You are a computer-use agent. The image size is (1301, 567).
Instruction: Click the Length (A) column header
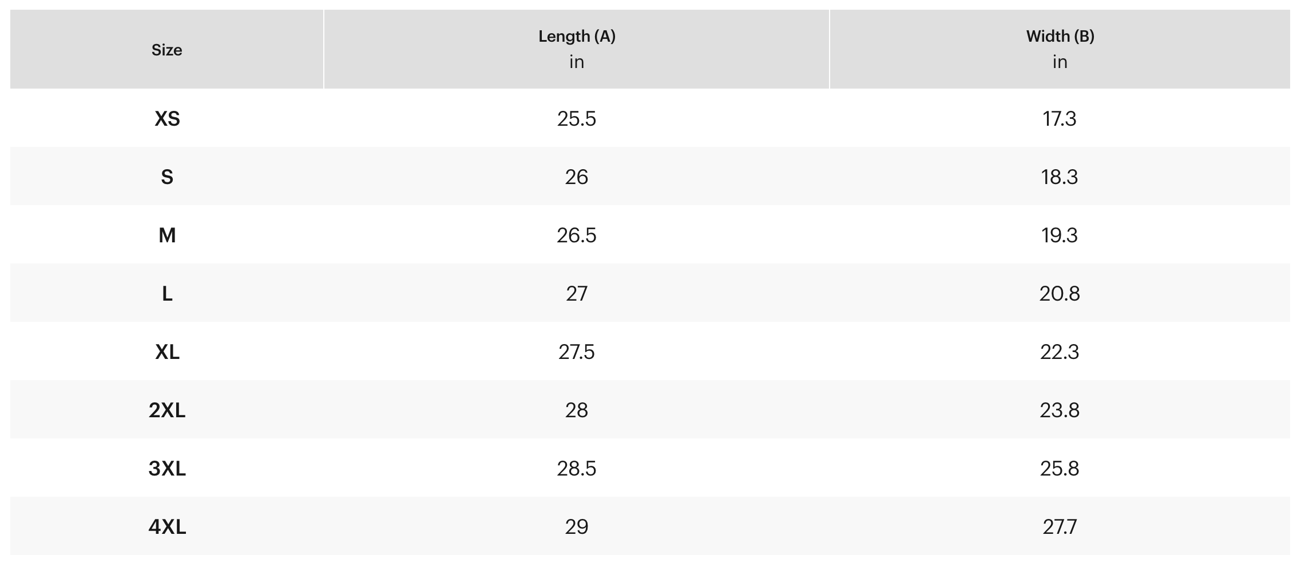coord(577,37)
